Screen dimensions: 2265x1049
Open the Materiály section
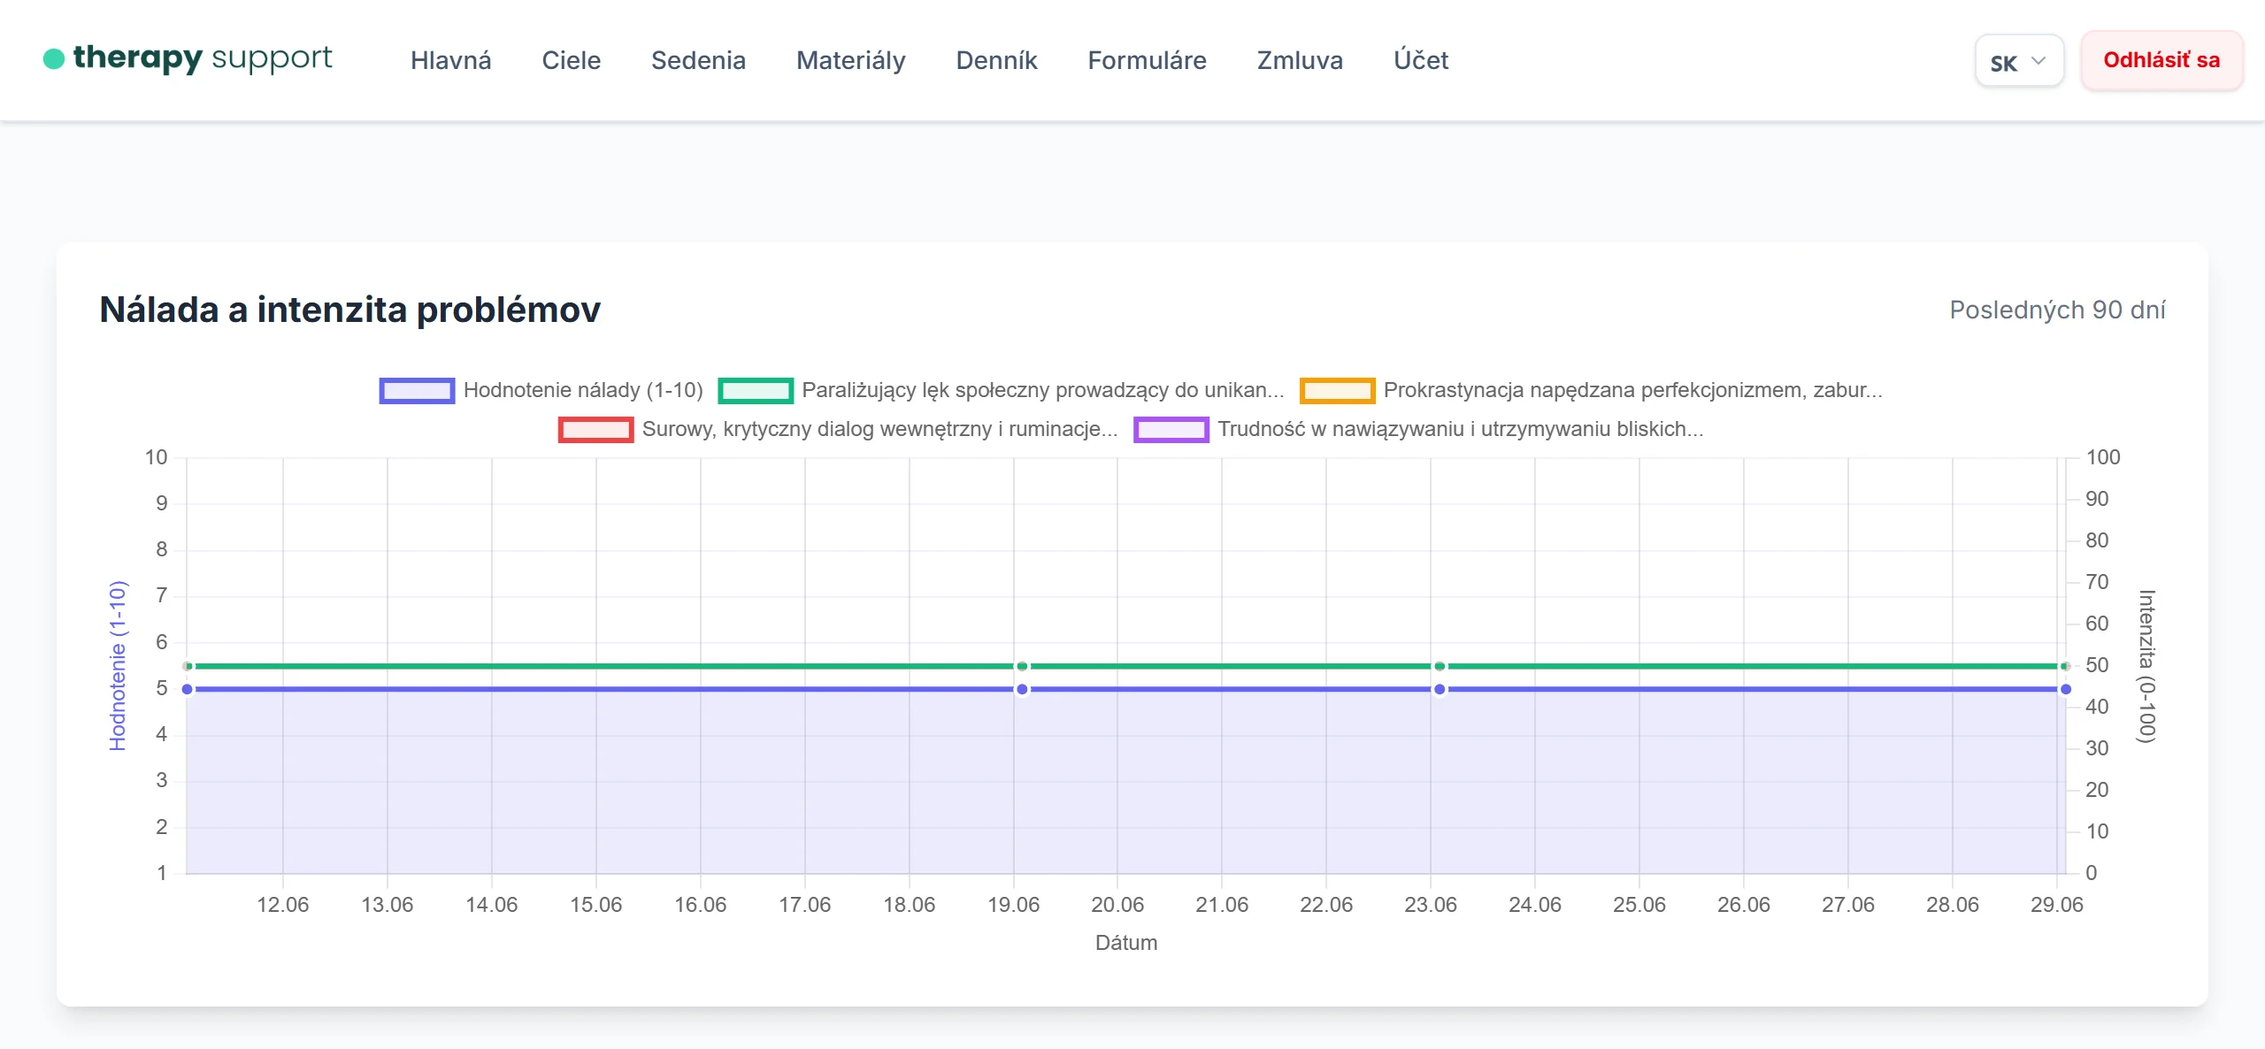click(850, 60)
